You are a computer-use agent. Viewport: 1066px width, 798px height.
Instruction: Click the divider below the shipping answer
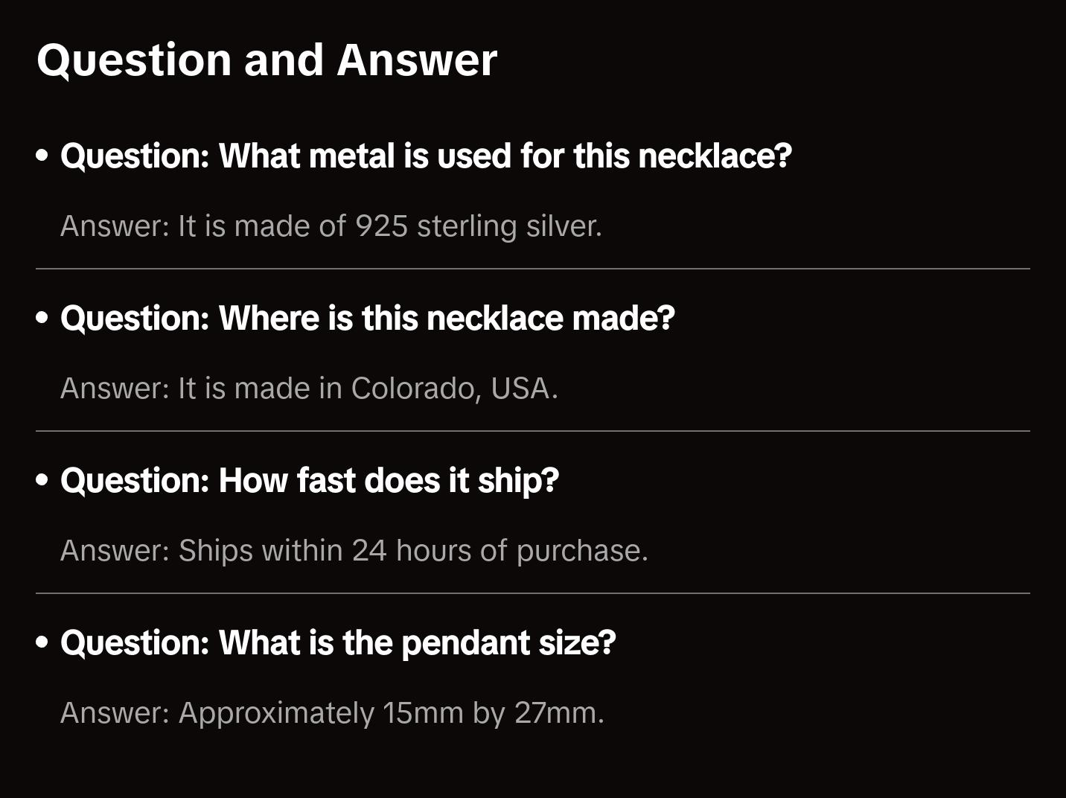pos(533,593)
